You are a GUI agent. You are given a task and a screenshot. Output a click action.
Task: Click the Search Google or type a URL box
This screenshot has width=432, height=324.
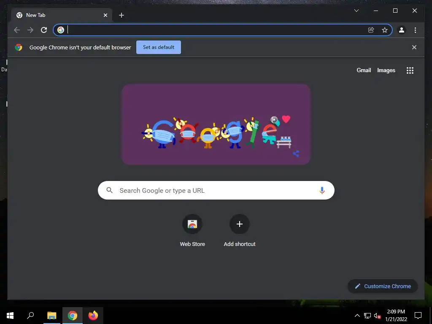click(216, 190)
